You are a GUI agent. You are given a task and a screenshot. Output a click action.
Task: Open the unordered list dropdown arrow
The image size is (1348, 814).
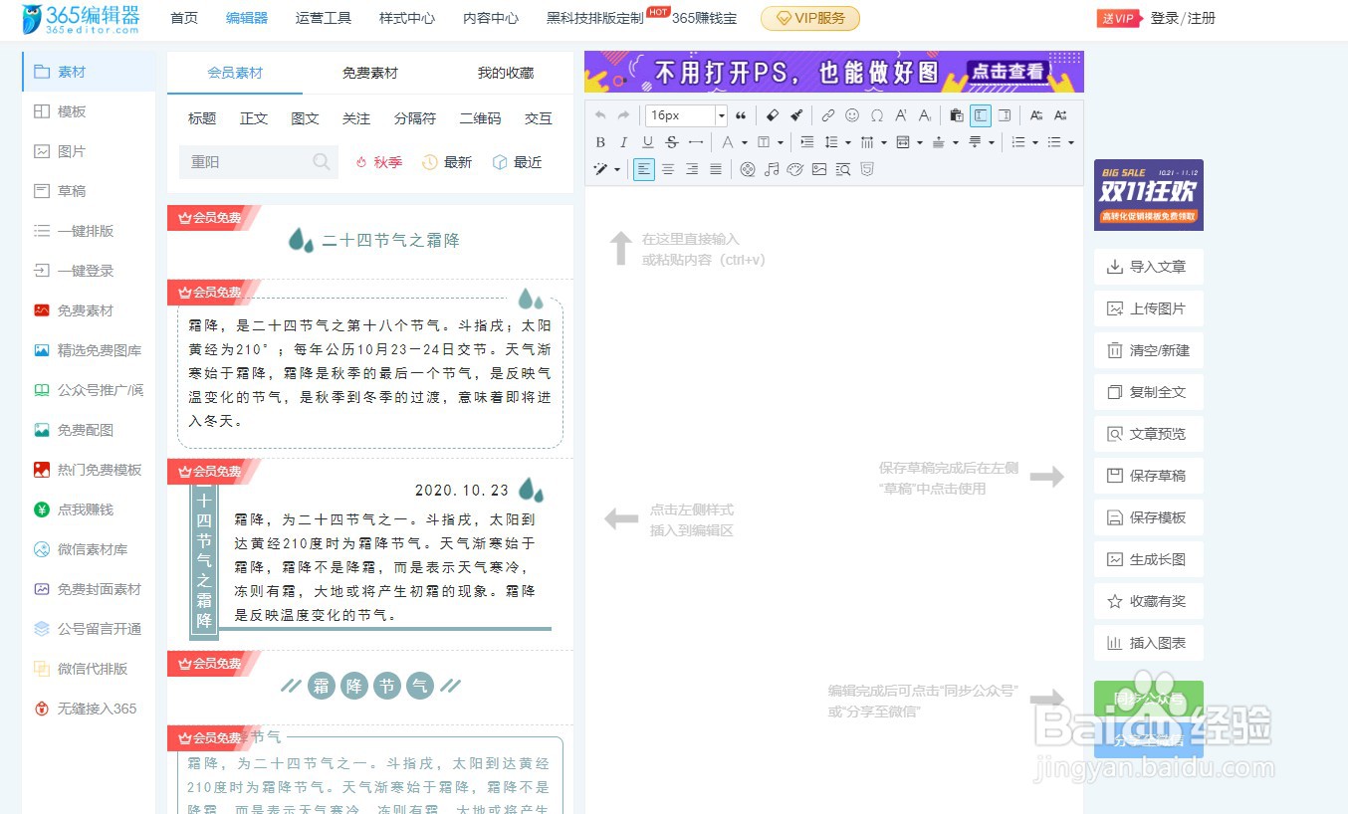point(1071,142)
